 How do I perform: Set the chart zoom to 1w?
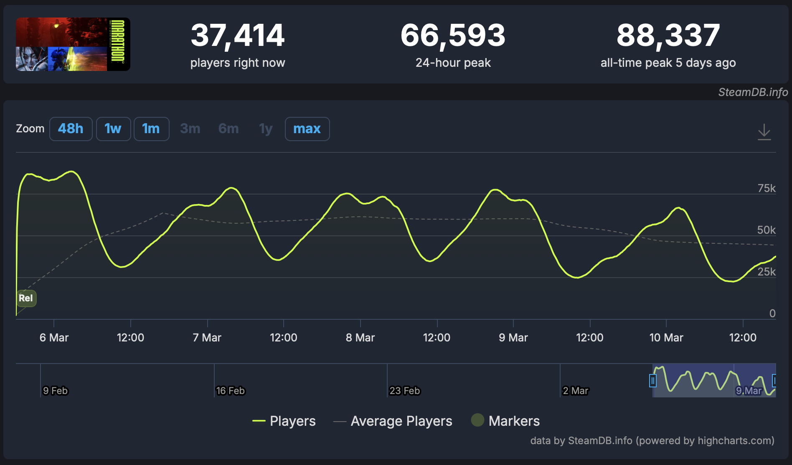pos(113,129)
